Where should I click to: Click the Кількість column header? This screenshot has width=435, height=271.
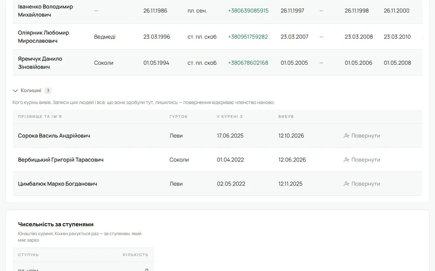[x=136, y=255]
